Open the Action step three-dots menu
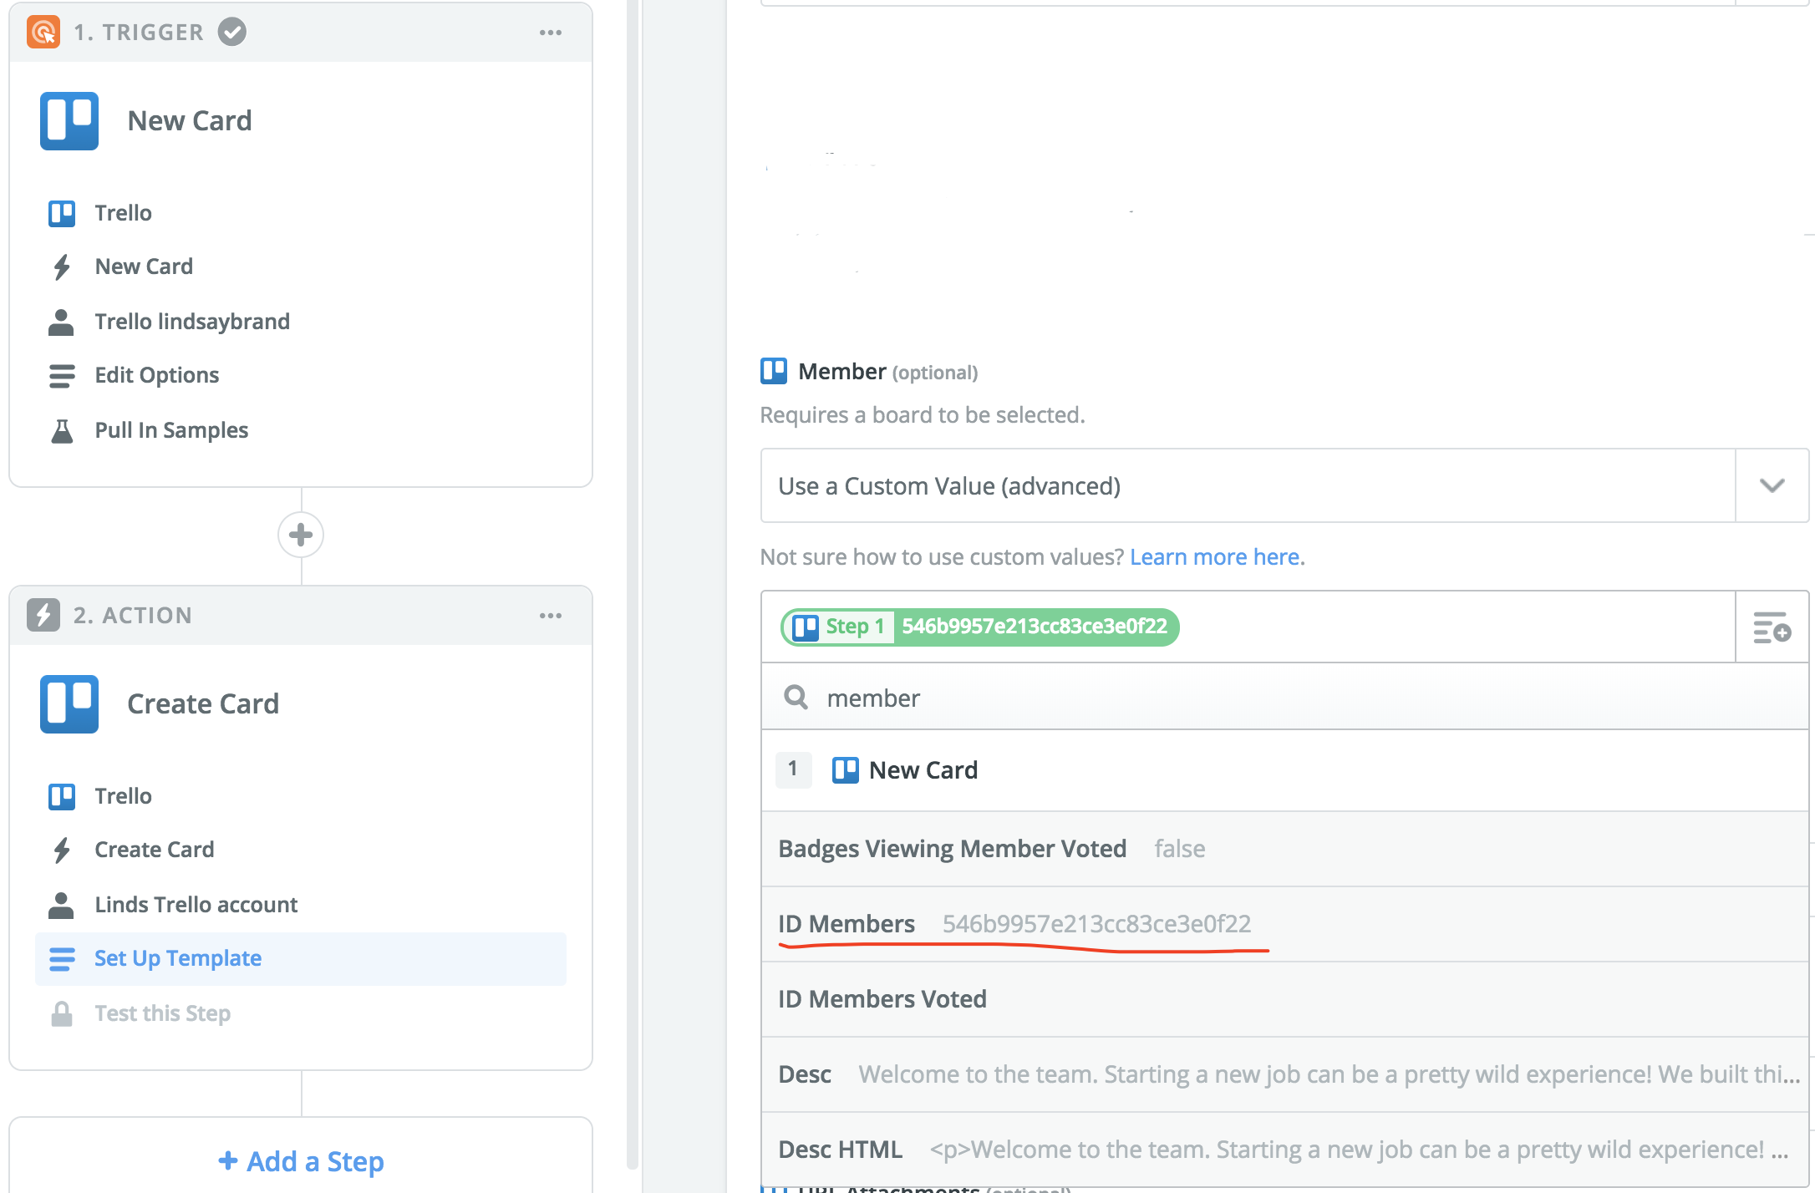The image size is (1815, 1193). (551, 616)
